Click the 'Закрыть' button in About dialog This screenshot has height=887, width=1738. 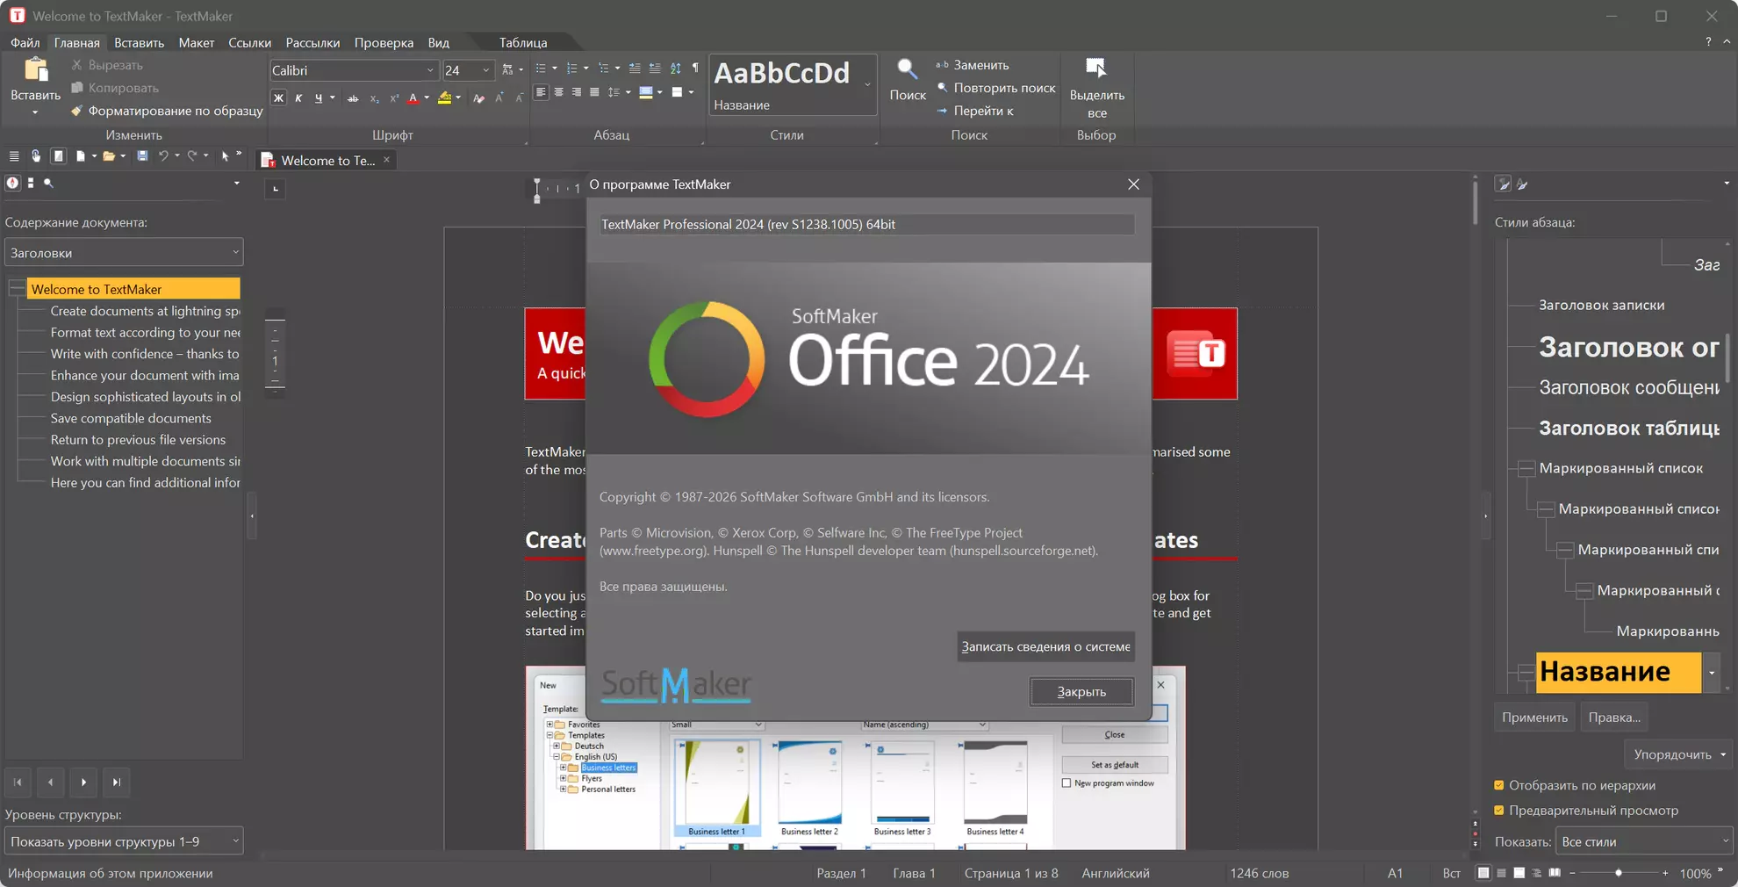point(1081,692)
